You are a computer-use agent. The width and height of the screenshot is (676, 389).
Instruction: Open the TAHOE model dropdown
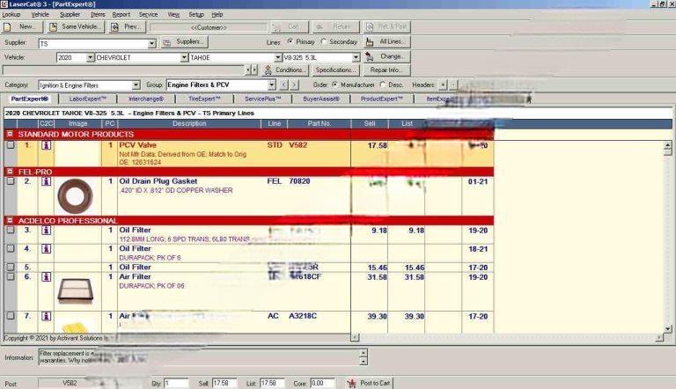(x=278, y=57)
